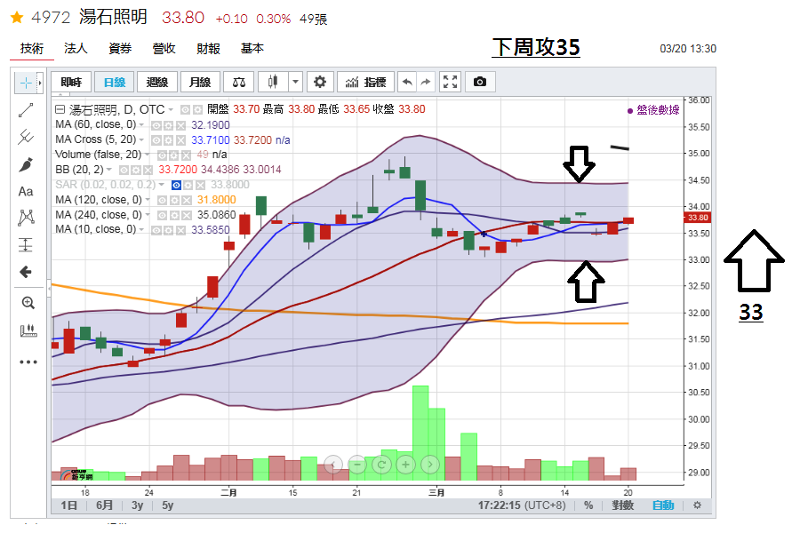800x533 pixels.
Task: Toggle visibility of MA (60, close, 0)
Action: pos(156,125)
